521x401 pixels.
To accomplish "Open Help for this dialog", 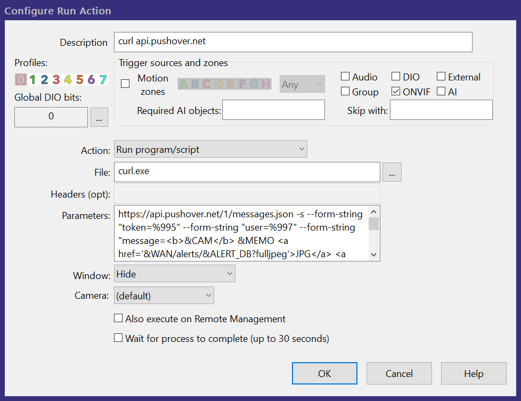I will point(473,373).
